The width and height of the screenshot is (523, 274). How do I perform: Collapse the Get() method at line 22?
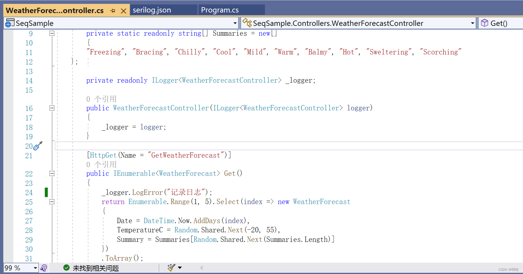click(x=52, y=173)
